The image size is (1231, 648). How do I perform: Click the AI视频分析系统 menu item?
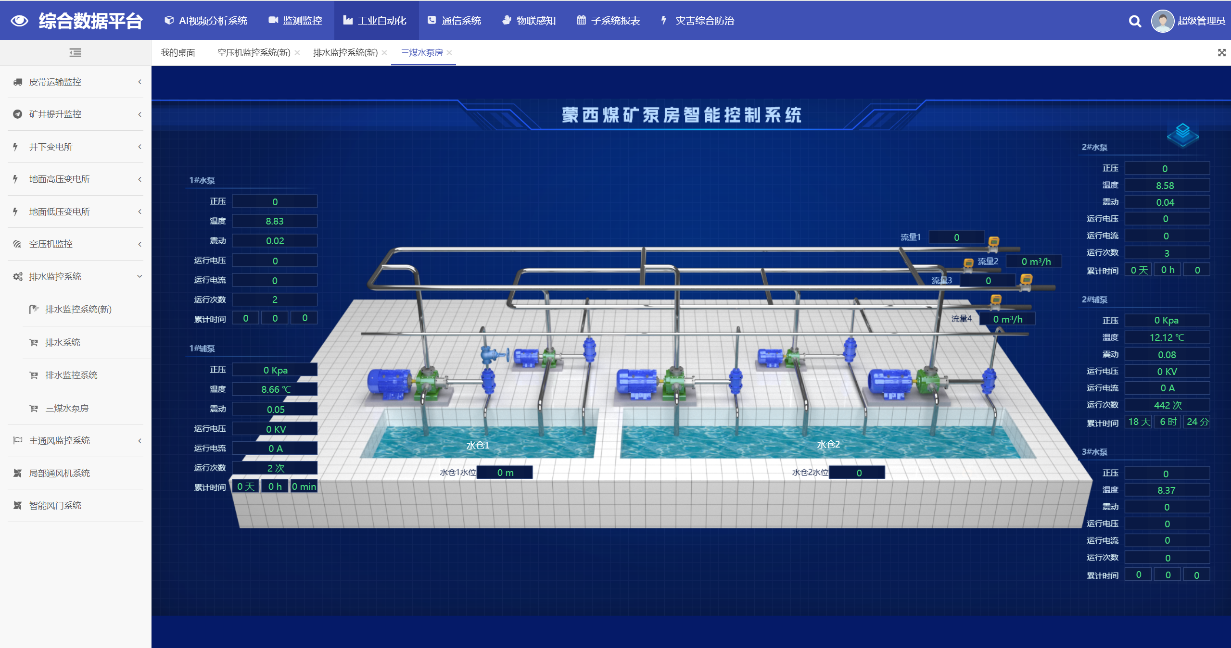coord(206,21)
